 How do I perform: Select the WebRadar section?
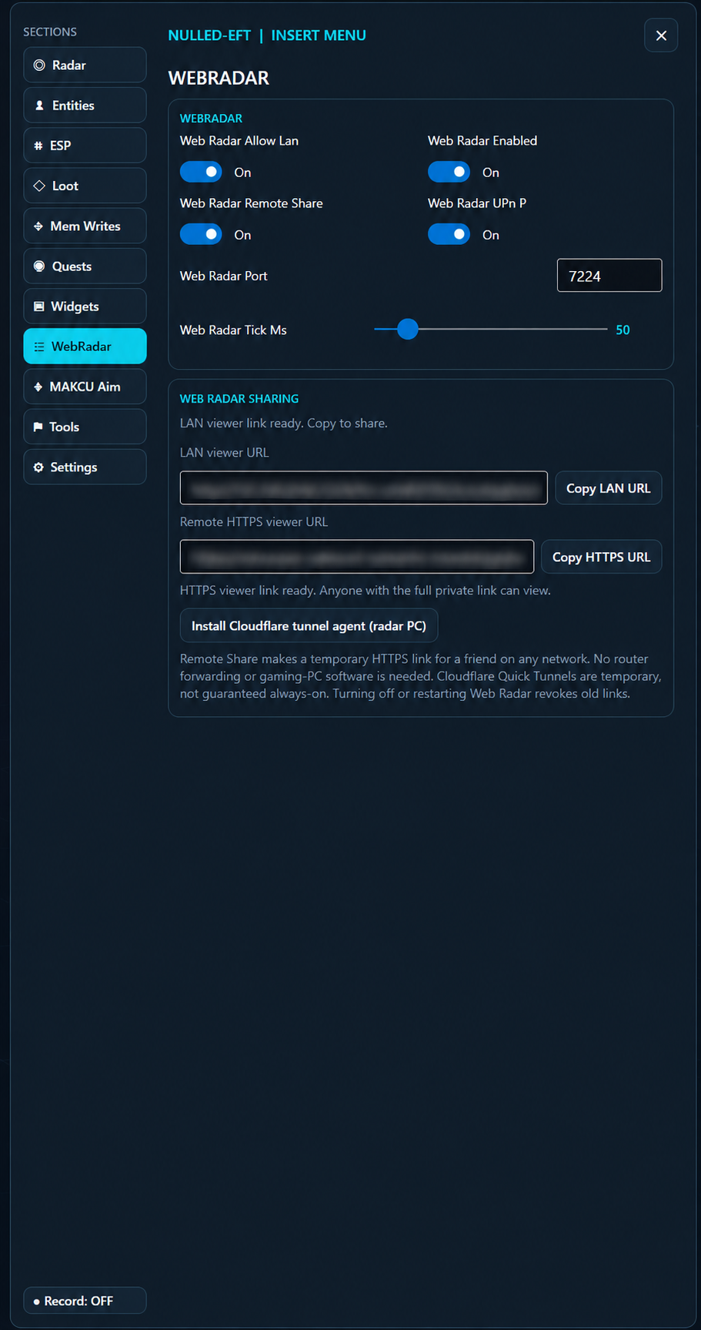tap(85, 346)
